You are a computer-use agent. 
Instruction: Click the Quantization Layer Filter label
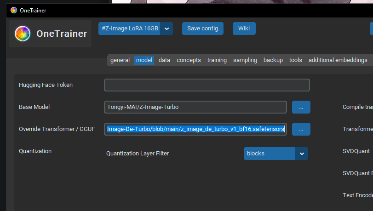138,154
